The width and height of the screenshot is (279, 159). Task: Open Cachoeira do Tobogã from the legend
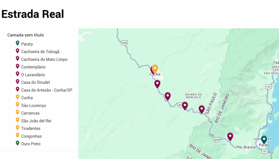pos(40,52)
